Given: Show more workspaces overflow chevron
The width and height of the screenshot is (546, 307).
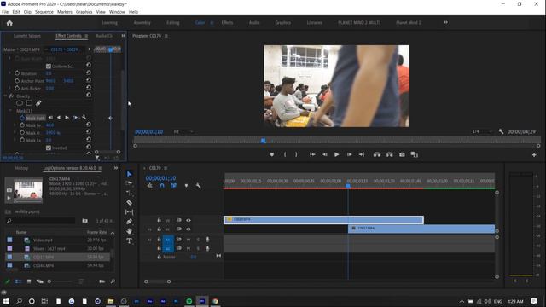Looking at the screenshot, I should tap(445, 23).
